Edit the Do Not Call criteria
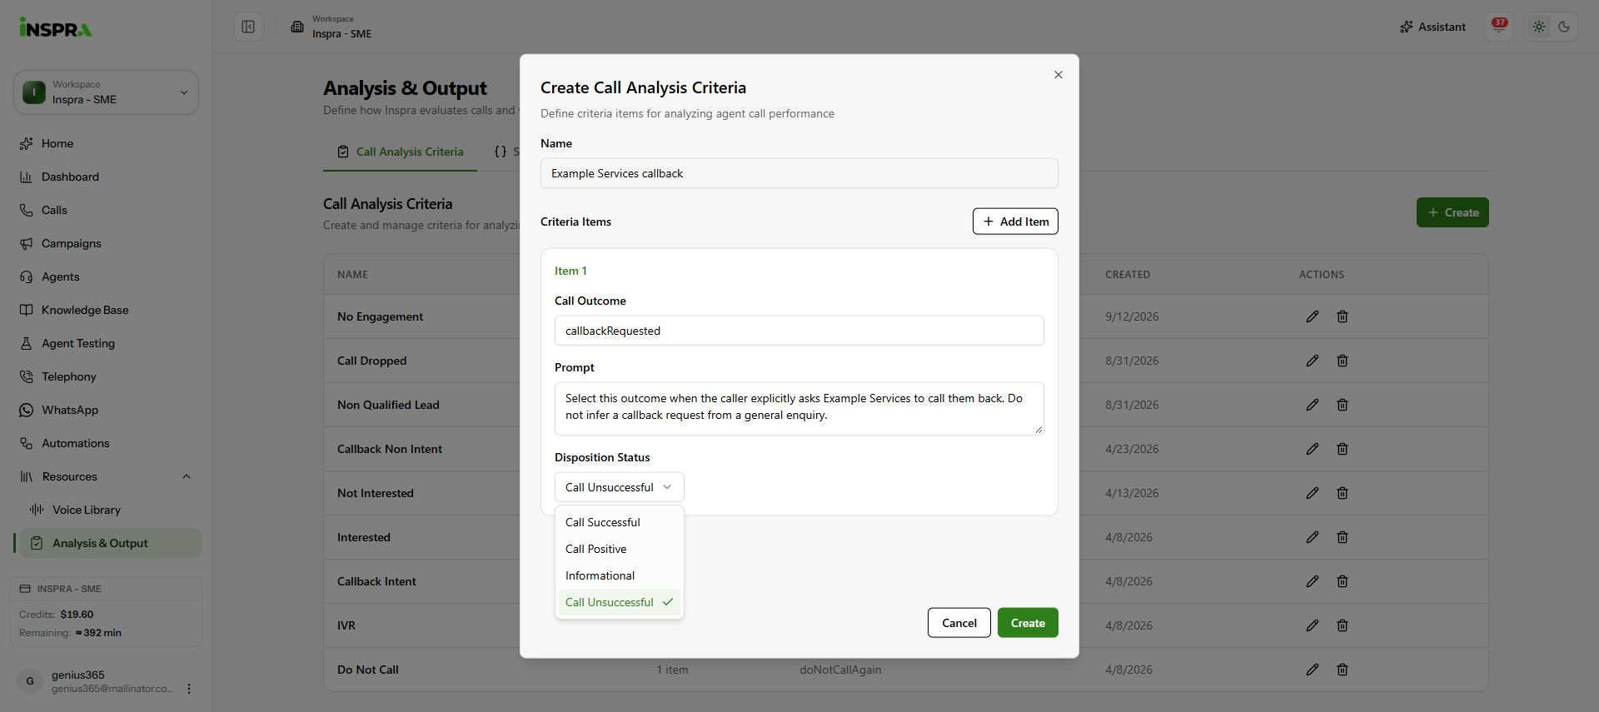The image size is (1599, 712). [1313, 670]
